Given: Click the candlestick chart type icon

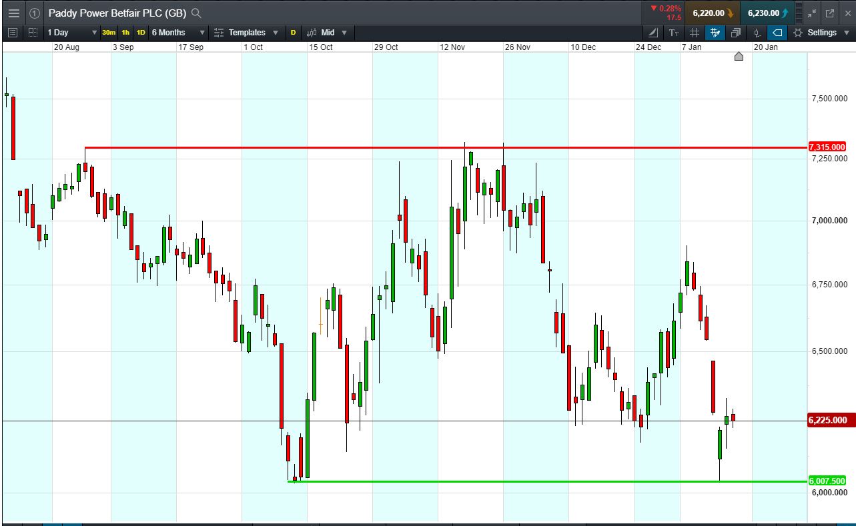Looking at the screenshot, I should tap(312, 32).
